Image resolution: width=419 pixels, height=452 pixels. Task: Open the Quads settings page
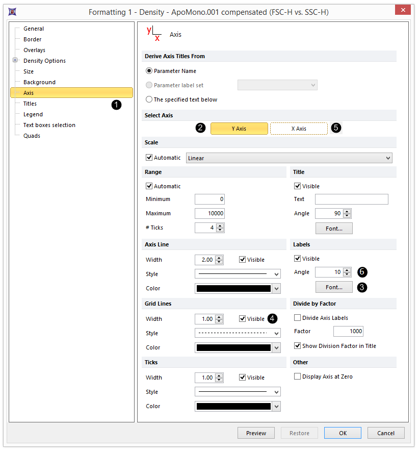pyautogui.click(x=31, y=135)
